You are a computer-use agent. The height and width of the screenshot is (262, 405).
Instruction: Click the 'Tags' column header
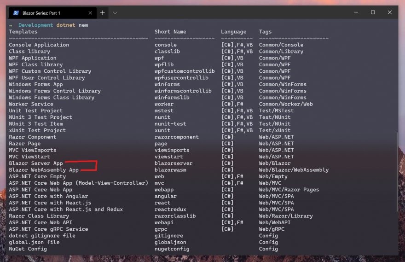(x=265, y=32)
